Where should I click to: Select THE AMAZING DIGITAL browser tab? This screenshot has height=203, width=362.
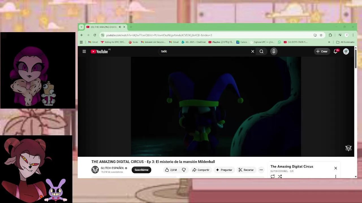tap(105, 27)
